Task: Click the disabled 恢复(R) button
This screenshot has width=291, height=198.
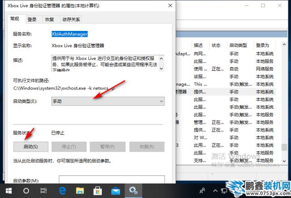Action: [x=147, y=147]
